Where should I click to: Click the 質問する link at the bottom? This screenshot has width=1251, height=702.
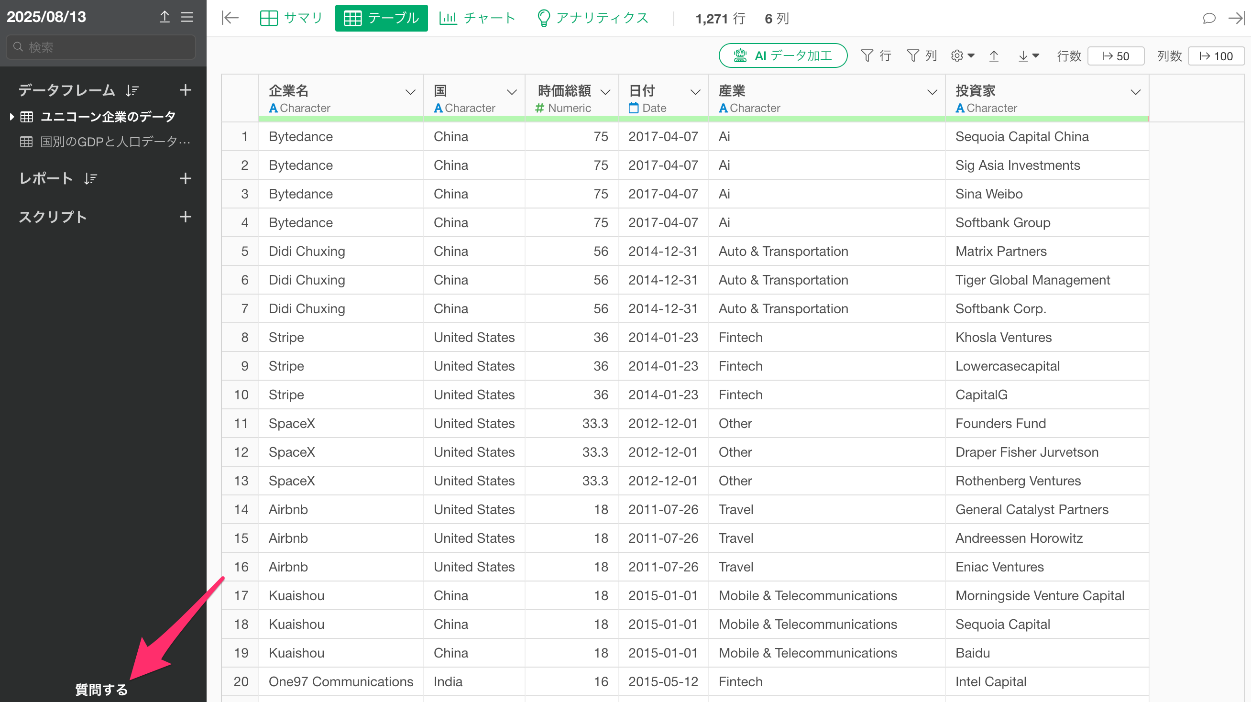pos(101,690)
